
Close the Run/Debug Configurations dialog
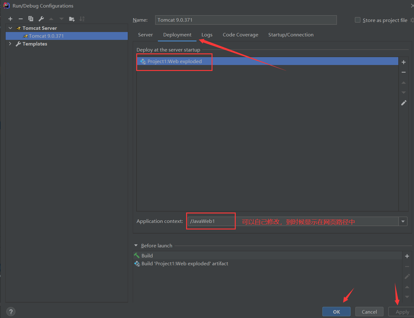[x=412, y=6]
